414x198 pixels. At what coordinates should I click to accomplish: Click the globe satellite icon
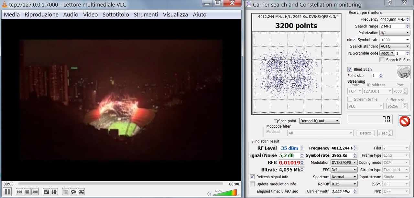403,72
